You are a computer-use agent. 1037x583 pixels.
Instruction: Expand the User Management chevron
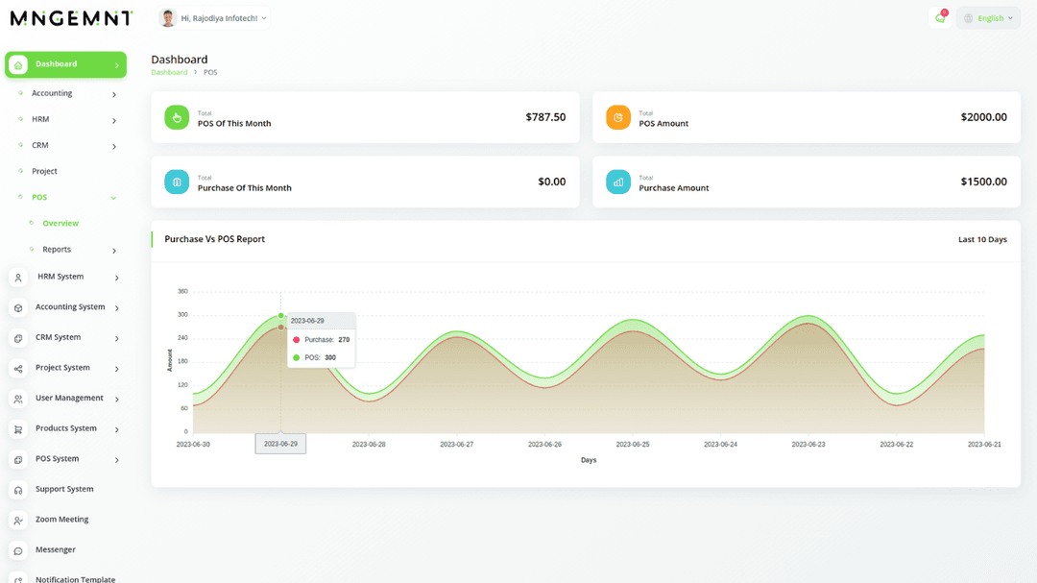tap(116, 399)
